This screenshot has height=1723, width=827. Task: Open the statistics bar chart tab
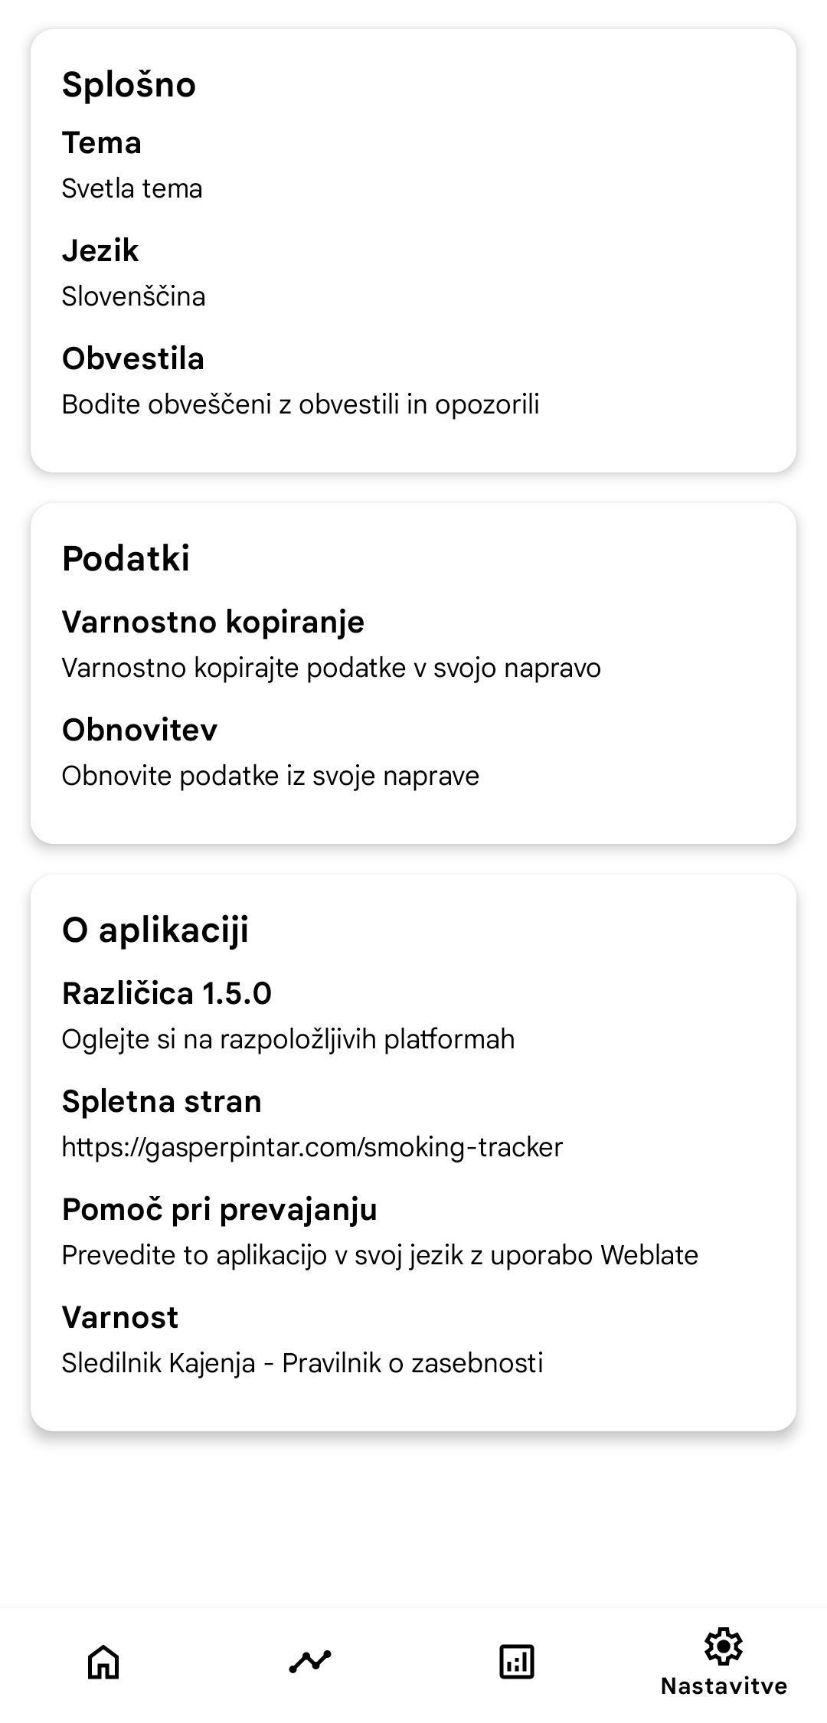517,1662
